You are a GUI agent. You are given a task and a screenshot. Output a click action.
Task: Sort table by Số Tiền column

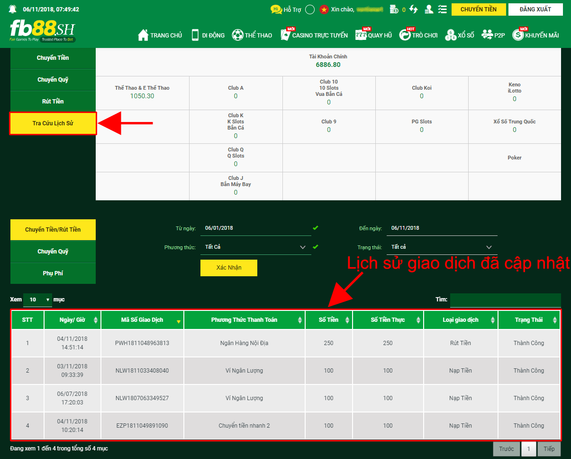(x=329, y=320)
